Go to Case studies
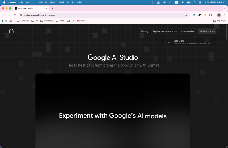 click(188, 32)
